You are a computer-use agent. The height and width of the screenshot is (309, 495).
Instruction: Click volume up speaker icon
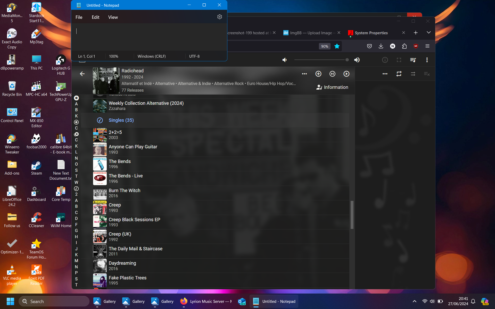point(357,60)
